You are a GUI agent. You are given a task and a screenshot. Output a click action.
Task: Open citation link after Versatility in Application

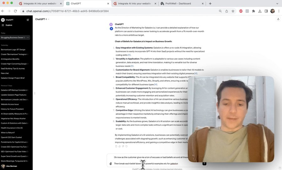(132, 66)
